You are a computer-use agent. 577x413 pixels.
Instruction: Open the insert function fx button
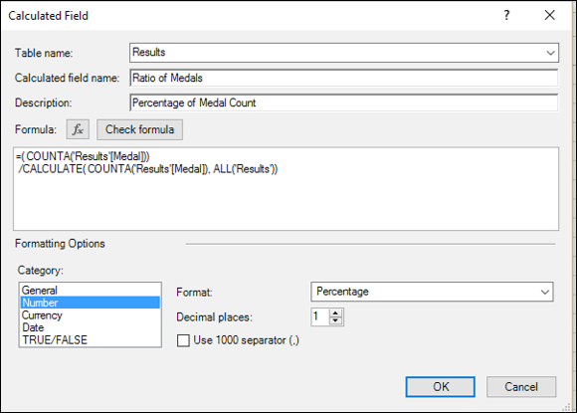(78, 129)
